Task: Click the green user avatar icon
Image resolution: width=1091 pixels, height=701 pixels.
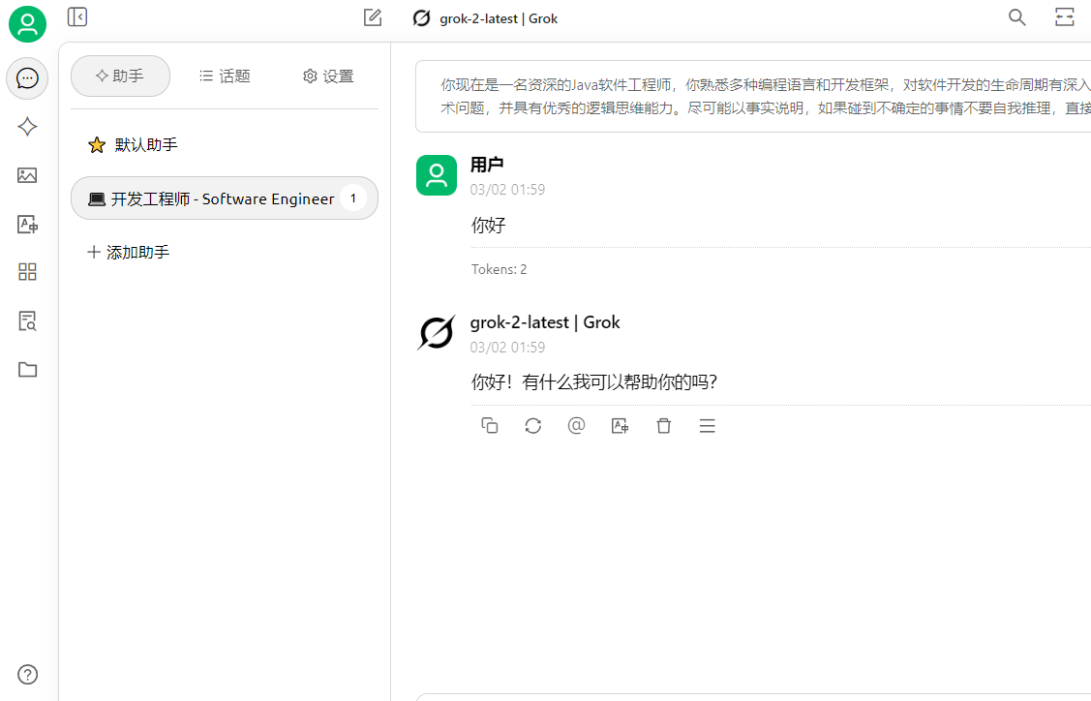Action: (27, 24)
